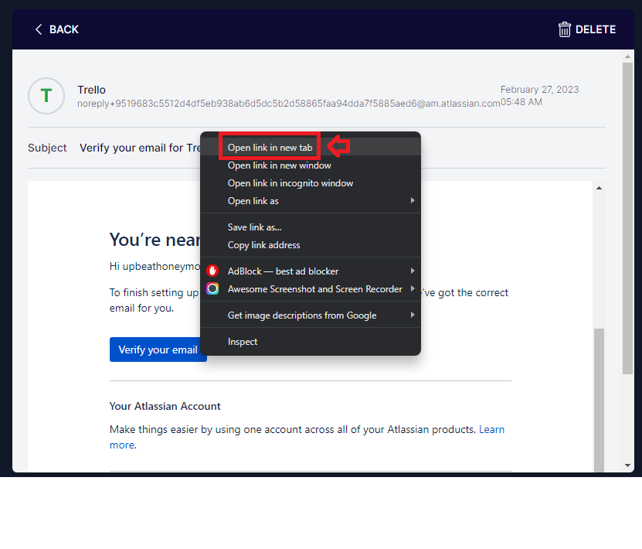Expand the AdBlock submenu arrow
Image resolution: width=642 pixels, height=549 pixels.
pyautogui.click(x=413, y=271)
